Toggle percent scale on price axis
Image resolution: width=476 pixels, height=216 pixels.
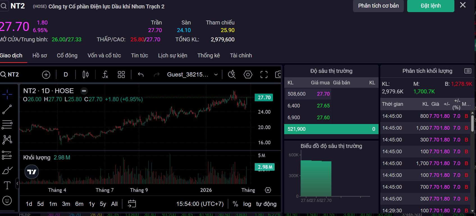click(x=235, y=204)
